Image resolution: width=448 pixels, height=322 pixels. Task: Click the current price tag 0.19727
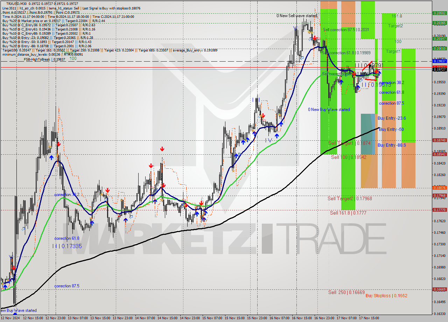coord(439,70)
